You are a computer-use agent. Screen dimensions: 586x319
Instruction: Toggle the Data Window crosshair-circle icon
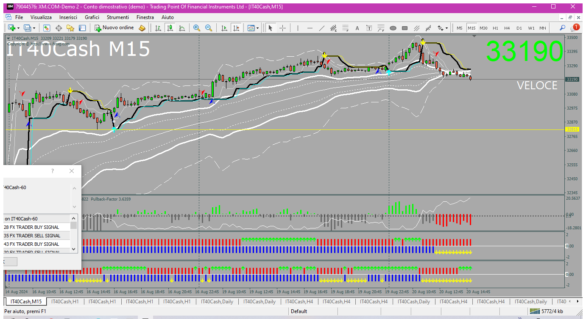(x=59, y=28)
